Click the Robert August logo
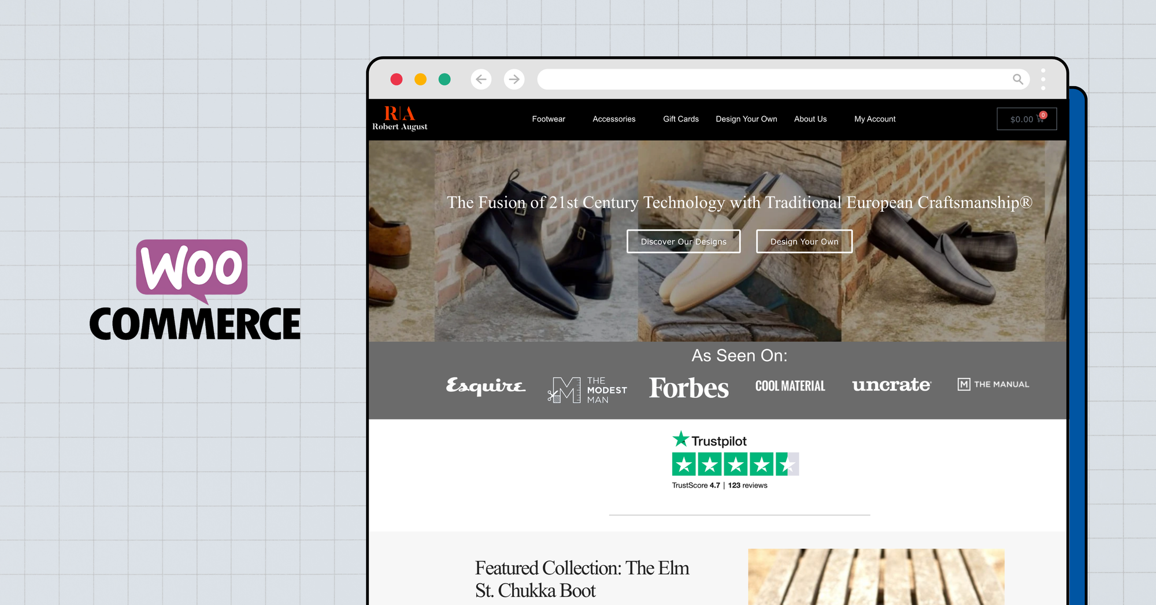The height and width of the screenshot is (605, 1156). (x=399, y=118)
